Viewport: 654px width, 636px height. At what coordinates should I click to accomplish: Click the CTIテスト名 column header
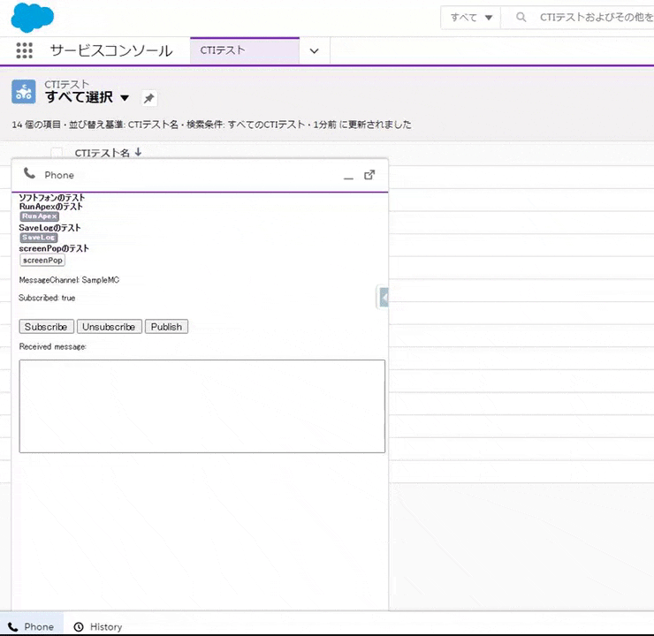pos(103,153)
